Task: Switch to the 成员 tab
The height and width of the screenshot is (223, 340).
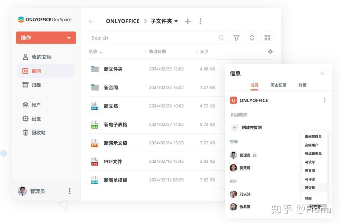Action: click(x=254, y=85)
